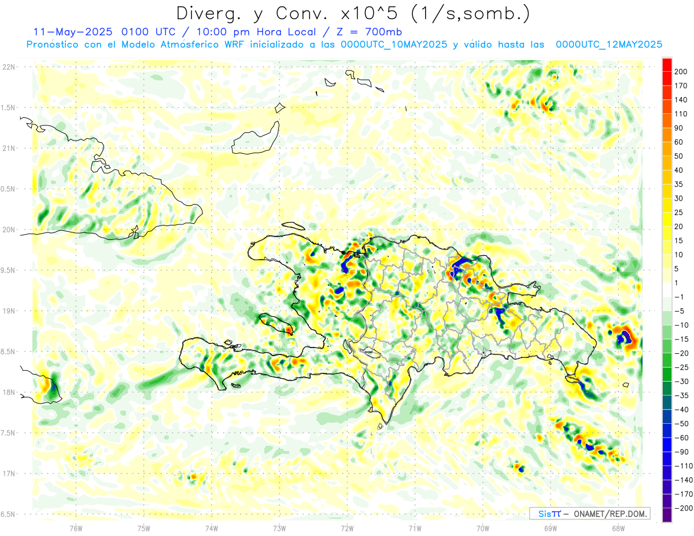
Task: Click the positive colorbar value '15'
Action: pyautogui.click(x=680, y=241)
